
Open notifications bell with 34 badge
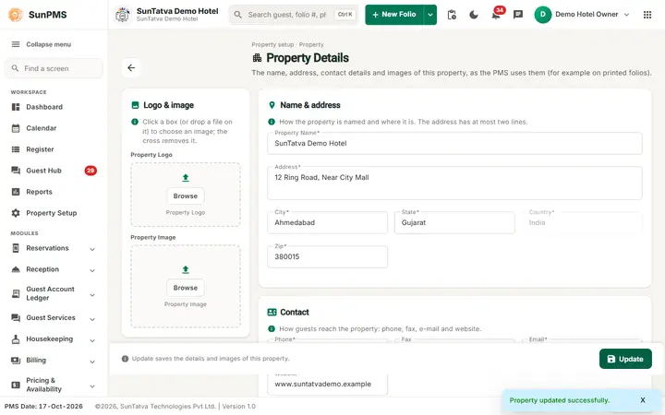pyautogui.click(x=496, y=15)
